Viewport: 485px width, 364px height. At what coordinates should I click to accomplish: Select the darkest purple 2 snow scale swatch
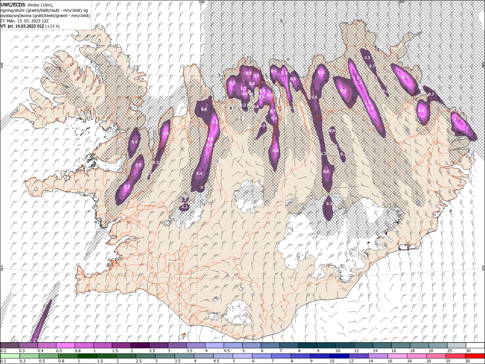click(x=140, y=345)
